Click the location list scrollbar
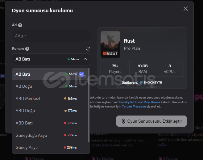This screenshot has width=203, height=160. point(89,105)
